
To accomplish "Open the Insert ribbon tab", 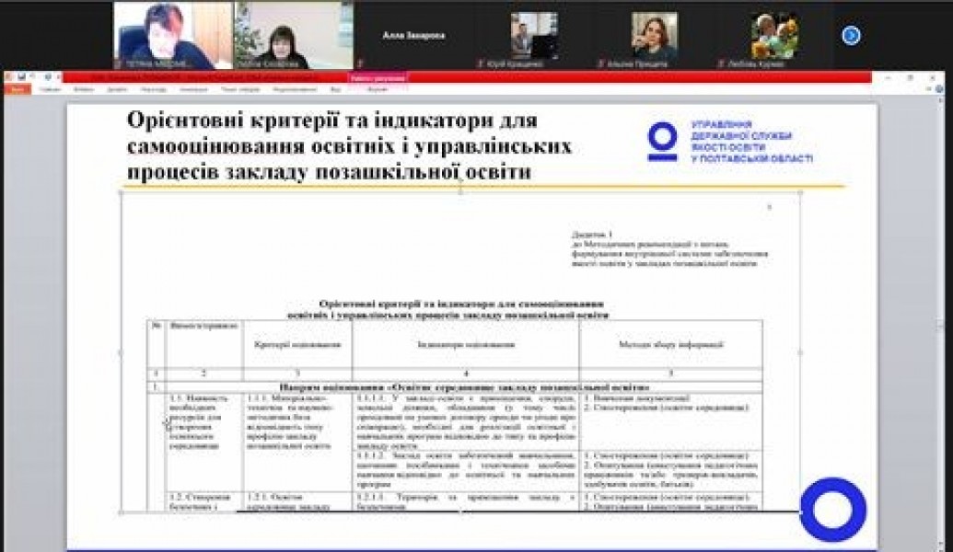I will point(83,90).
